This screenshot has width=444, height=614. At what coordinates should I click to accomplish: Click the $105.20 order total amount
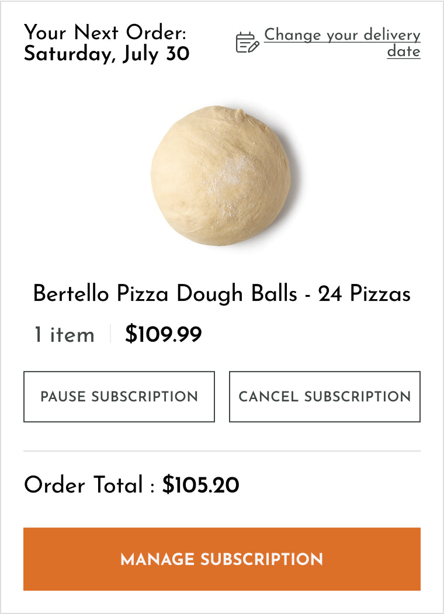[x=201, y=485]
